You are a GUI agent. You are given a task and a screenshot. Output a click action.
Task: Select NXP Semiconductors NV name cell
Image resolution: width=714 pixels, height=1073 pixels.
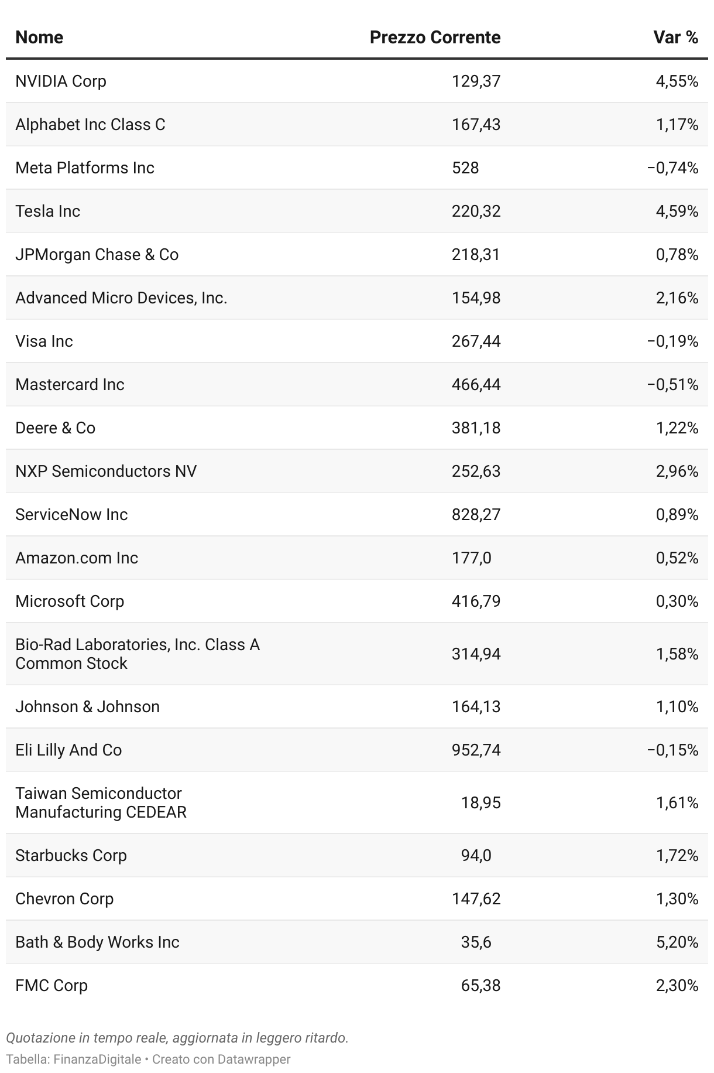pyautogui.click(x=106, y=471)
